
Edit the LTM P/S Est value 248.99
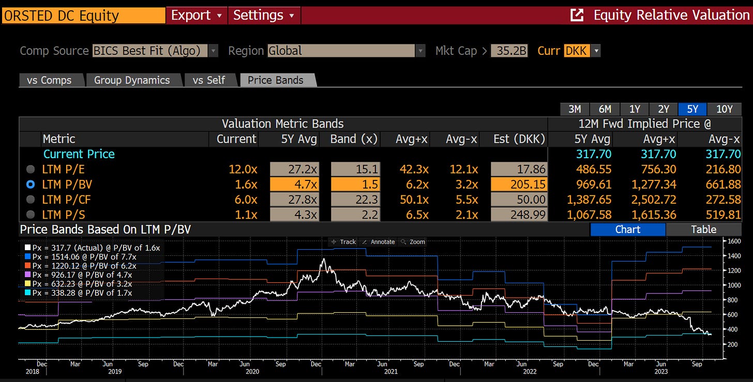(x=518, y=214)
